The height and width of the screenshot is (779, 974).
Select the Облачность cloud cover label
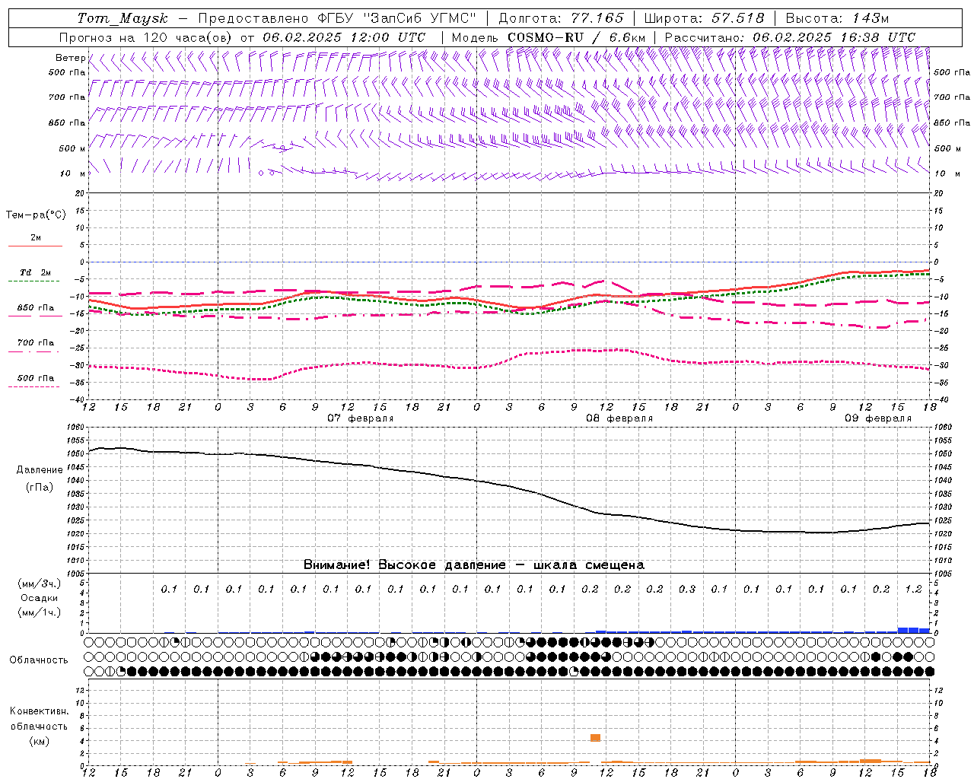(x=39, y=660)
